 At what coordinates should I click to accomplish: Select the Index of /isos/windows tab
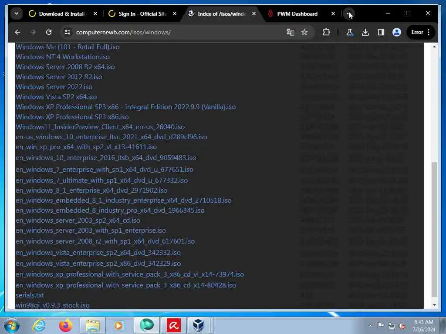coord(221,13)
